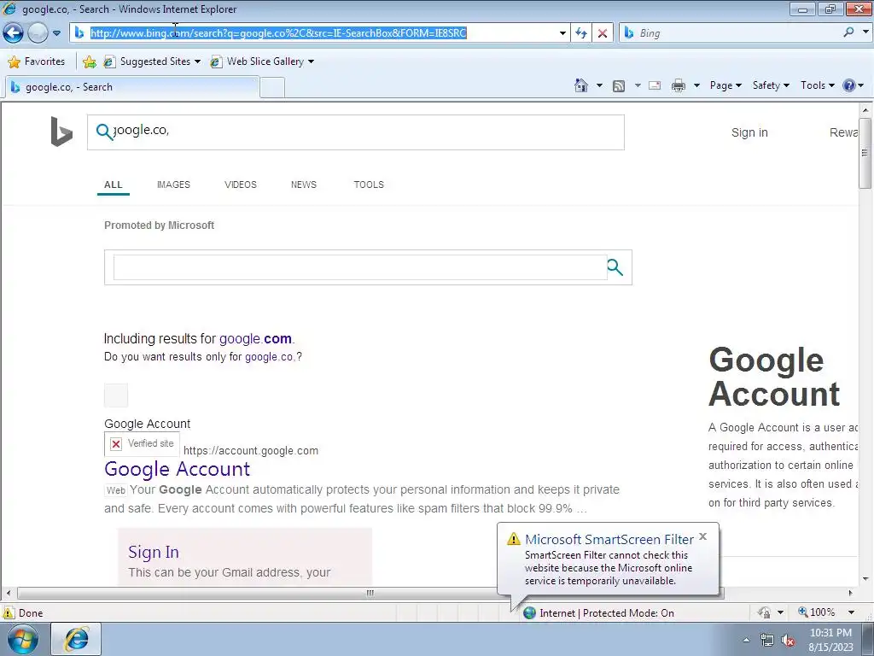Viewport: 874px width, 656px height.
Task: Select the google.co, - Search tab
Action: pos(131,87)
